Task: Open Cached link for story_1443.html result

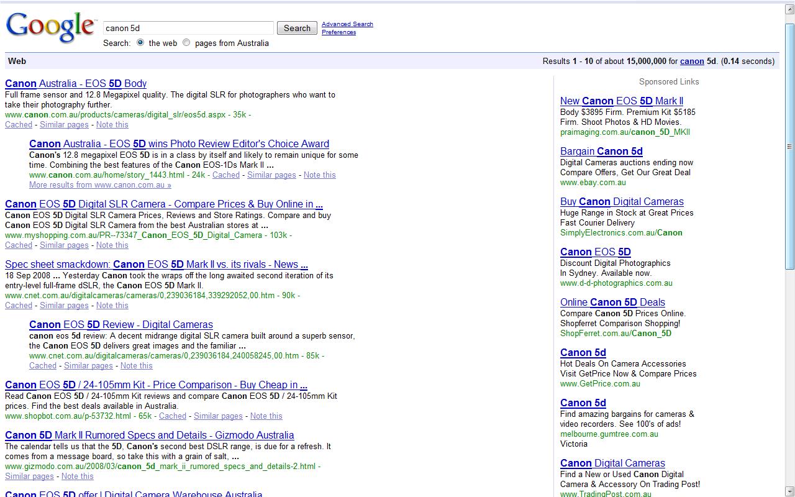Action: (x=226, y=175)
